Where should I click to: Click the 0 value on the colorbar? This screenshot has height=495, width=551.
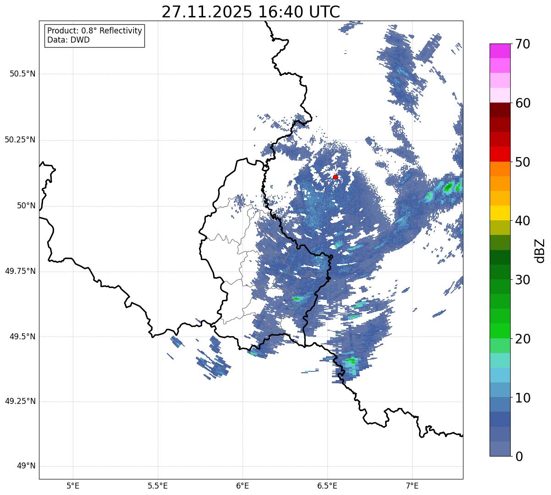(x=519, y=457)
